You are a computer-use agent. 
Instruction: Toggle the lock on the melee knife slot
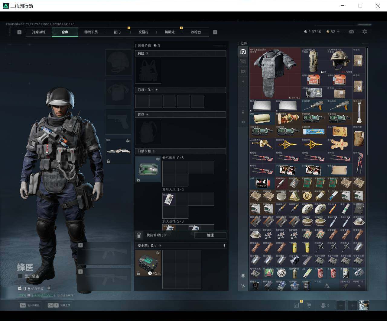pyautogui.click(x=108, y=161)
